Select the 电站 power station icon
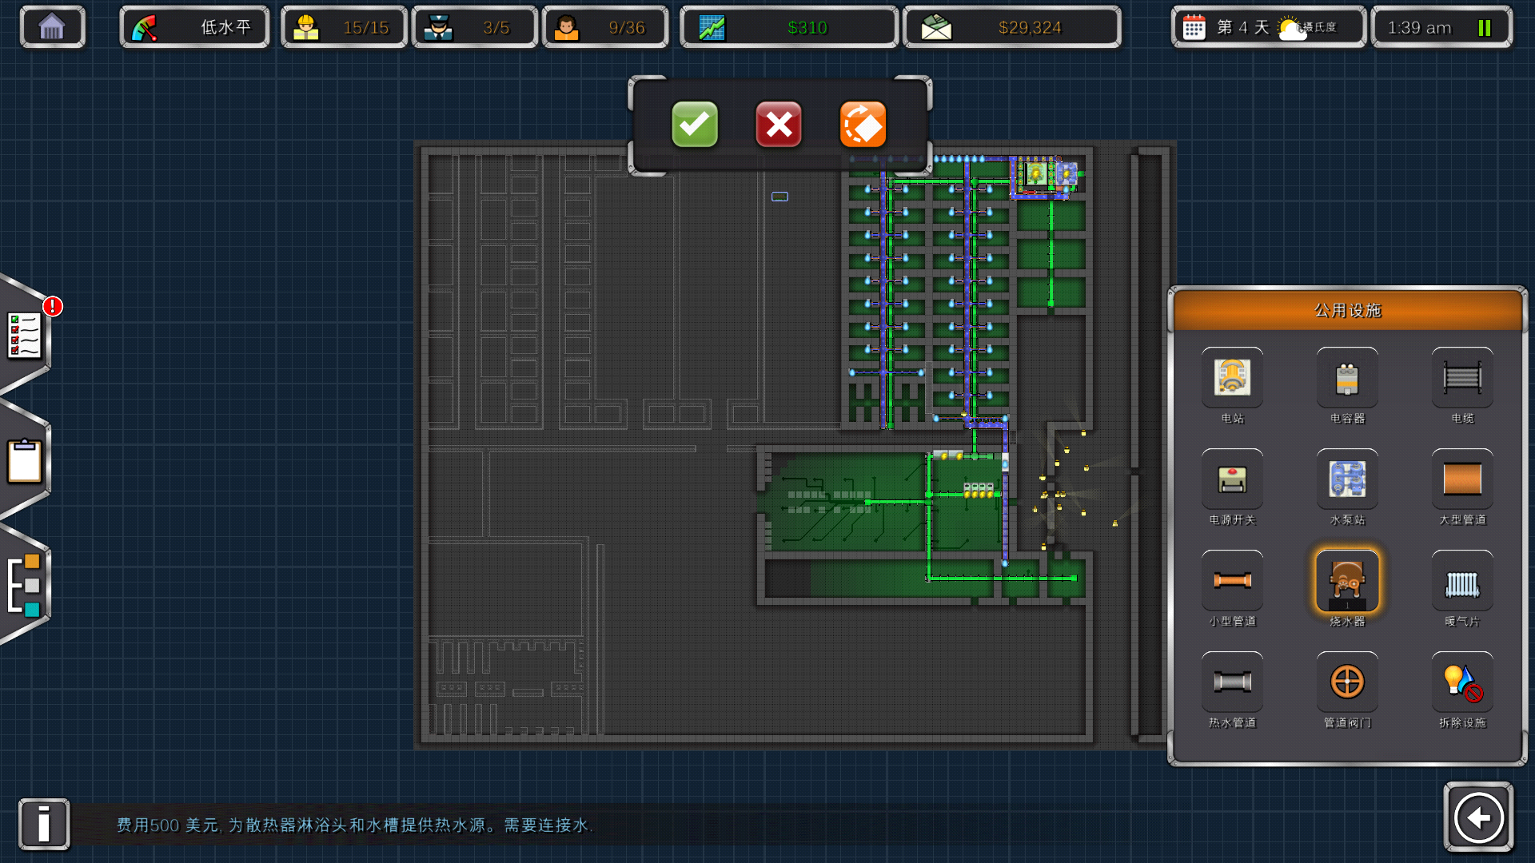The width and height of the screenshot is (1535, 863). coord(1232,377)
